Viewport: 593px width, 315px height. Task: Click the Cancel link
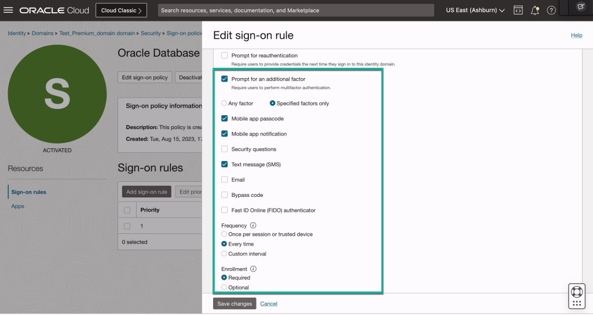click(269, 303)
